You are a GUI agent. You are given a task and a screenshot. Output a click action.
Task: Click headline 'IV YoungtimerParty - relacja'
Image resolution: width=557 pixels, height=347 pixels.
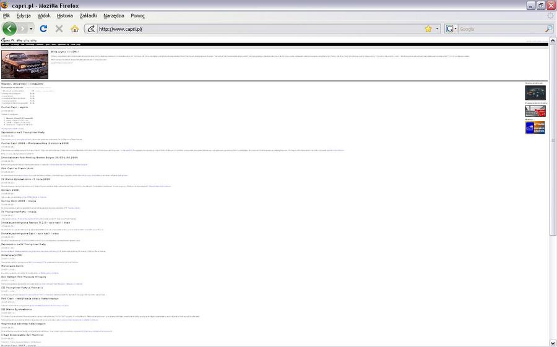(19, 212)
